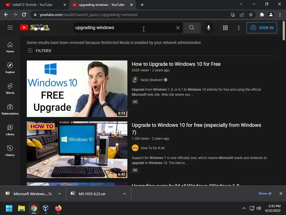Open network status tray icon
Viewport: 286px width, 215px height.
252,208
